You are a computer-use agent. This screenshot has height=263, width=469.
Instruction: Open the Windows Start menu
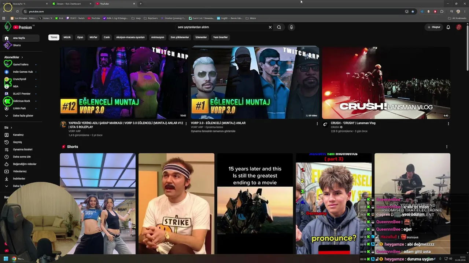tap(6, 259)
